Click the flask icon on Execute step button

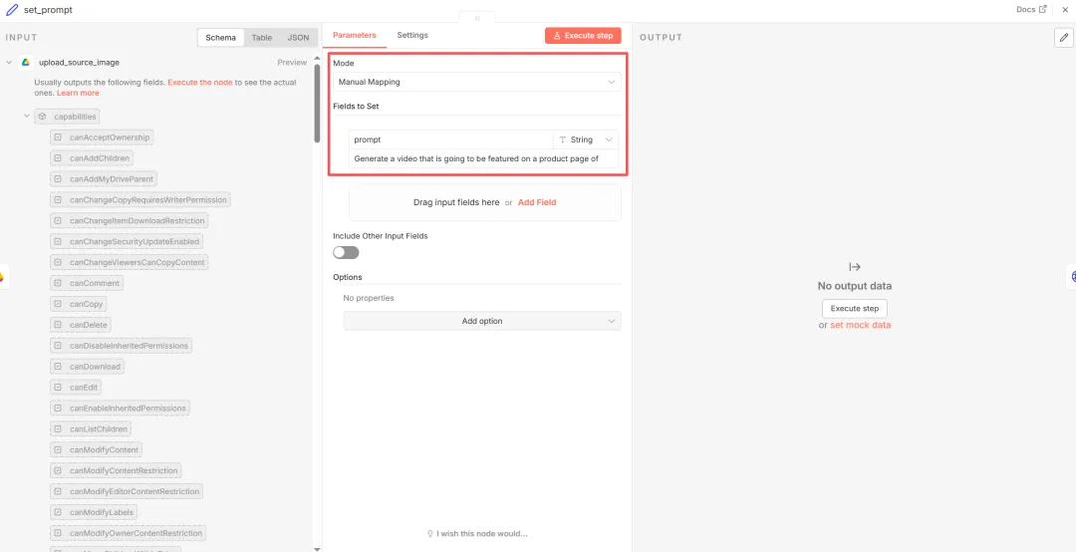click(557, 36)
